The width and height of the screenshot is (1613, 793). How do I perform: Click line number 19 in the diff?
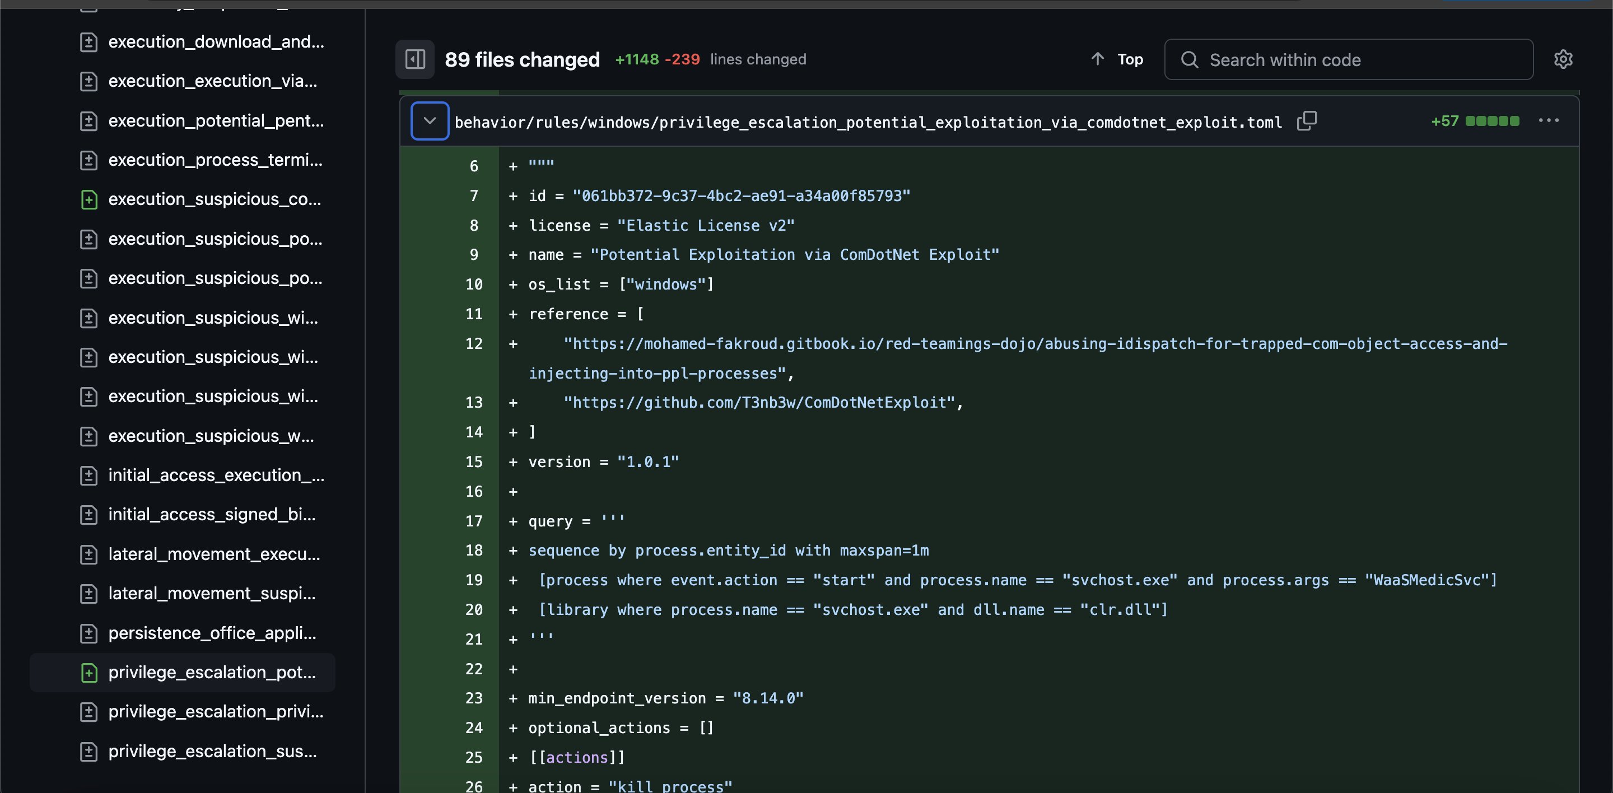point(473,580)
